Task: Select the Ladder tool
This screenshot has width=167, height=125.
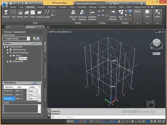Action: tap(47, 14)
